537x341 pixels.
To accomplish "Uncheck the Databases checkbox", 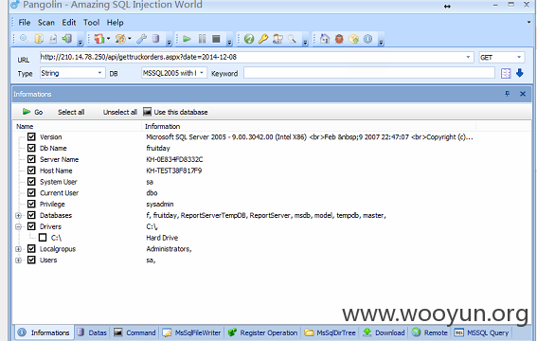I will (31, 215).
